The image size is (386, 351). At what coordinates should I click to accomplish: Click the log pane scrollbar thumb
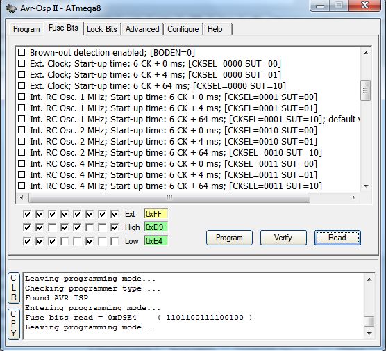tap(369, 321)
